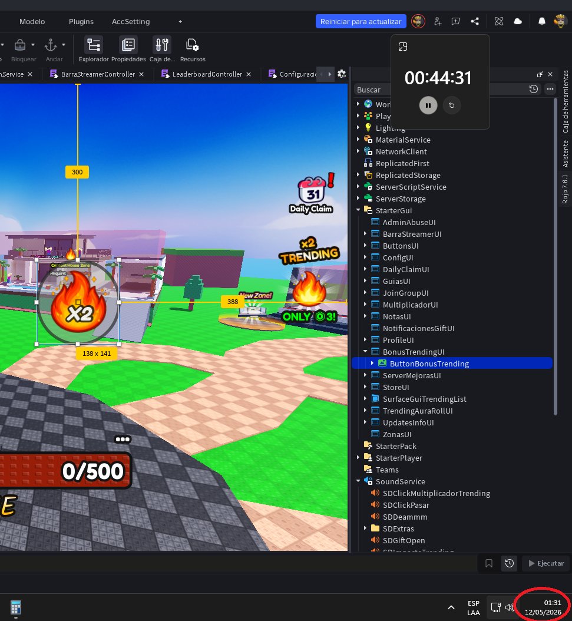Click the Explorer history clock icon
This screenshot has height=621, width=572.
click(x=534, y=89)
